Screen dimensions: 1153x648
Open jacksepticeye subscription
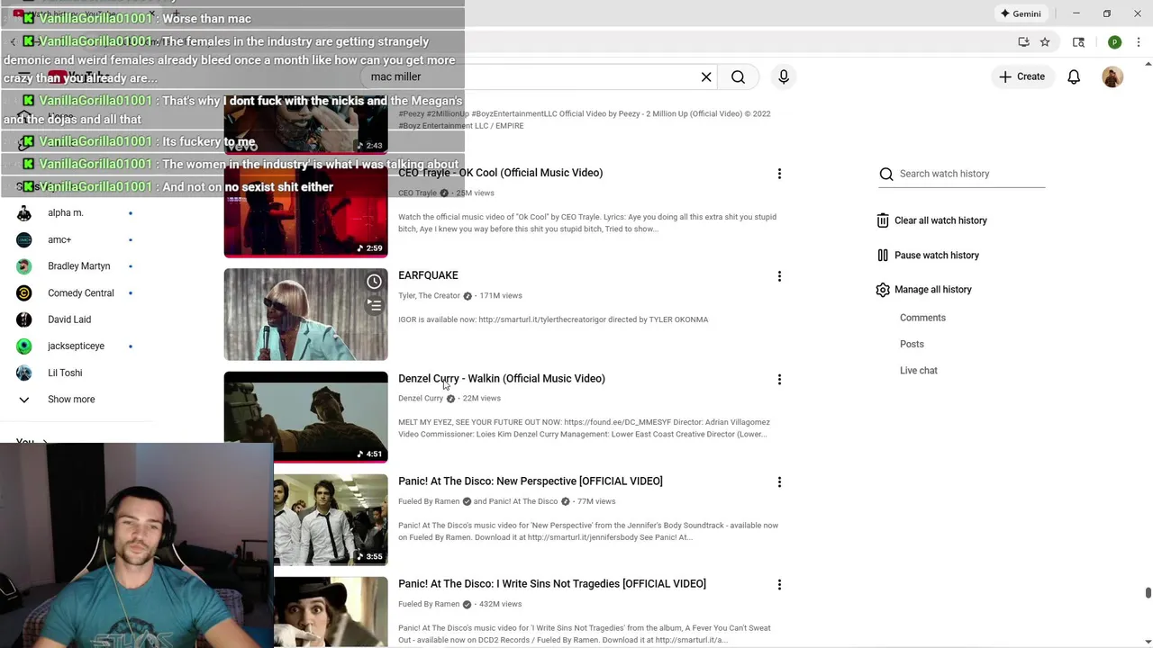[x=76, y=346]
